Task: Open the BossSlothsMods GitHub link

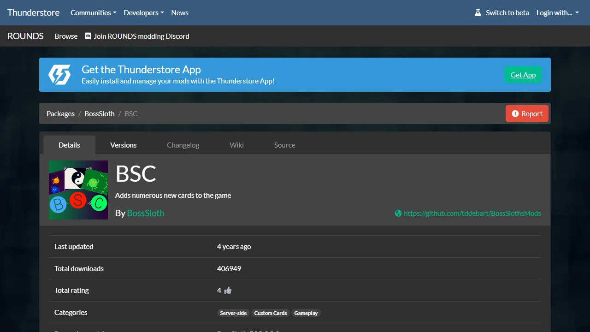Action: pos(472,213)
